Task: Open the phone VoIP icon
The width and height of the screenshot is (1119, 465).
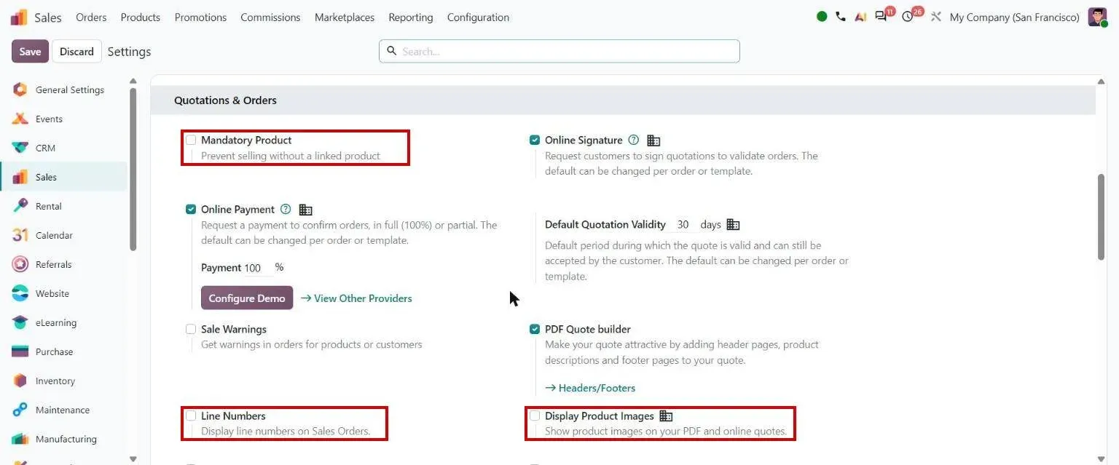Action: point(841,17)
